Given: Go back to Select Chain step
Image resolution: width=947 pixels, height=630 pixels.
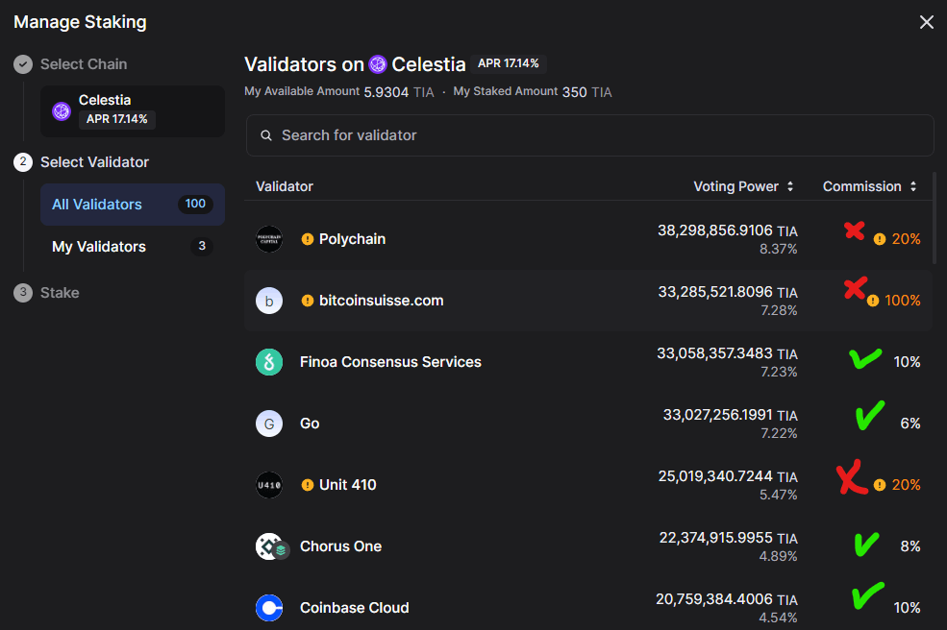Looking at the screenshot, I should pyautogui.click(x=83, y=64).
